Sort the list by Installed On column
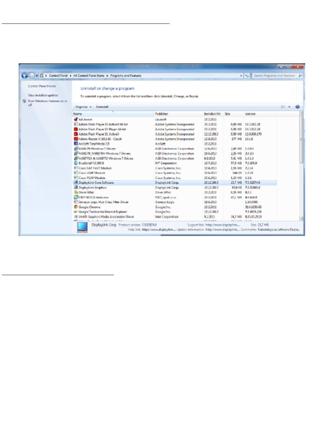This screenshot has width=324, height=443. 213,114
